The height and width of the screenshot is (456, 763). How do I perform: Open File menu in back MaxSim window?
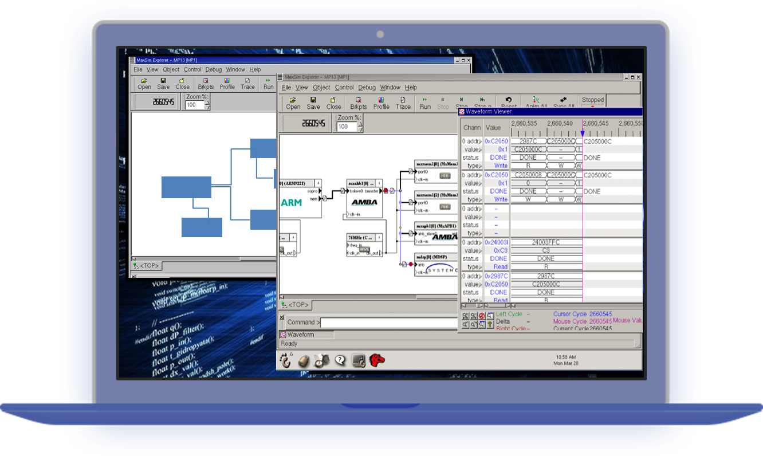tap(138, 69)
